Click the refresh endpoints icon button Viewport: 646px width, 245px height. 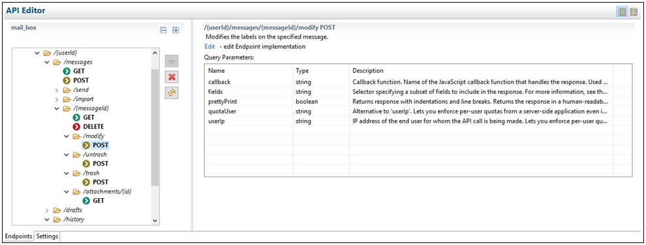pos(172,93)
